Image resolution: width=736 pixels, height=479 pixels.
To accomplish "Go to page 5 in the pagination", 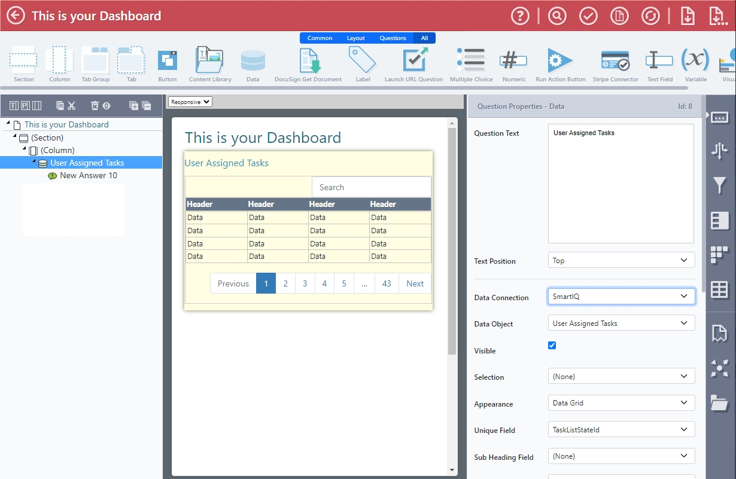I will tap(344, 283).
